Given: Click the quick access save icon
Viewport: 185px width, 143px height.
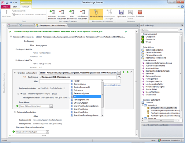Looking at the screenshot, I should (7, 2).
